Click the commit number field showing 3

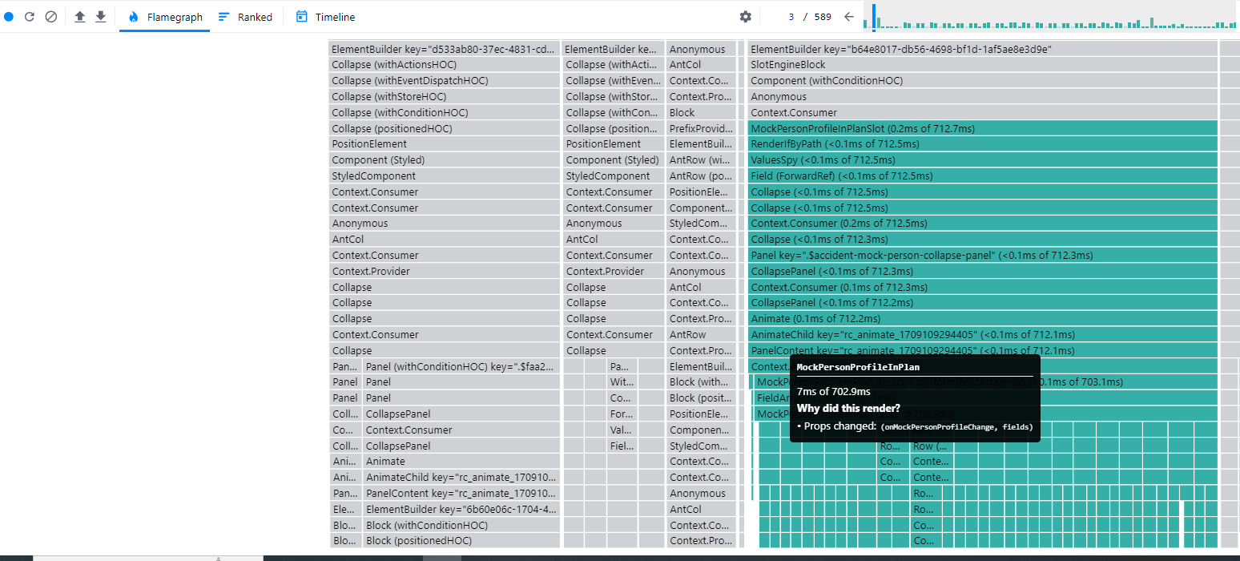(x=791, y=17)
